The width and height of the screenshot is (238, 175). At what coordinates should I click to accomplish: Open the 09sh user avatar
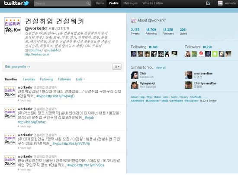(x=135, y=75)
